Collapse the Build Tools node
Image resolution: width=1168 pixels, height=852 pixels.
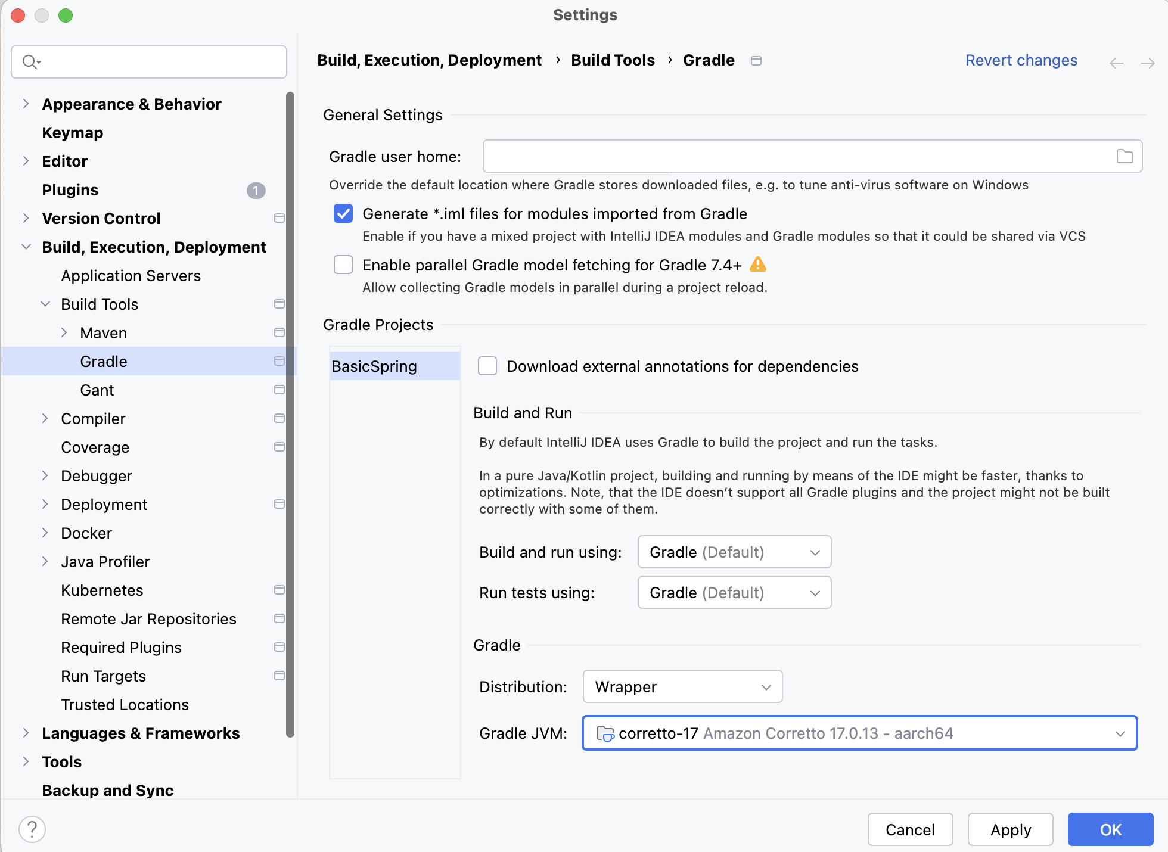[x=45, y=304]
